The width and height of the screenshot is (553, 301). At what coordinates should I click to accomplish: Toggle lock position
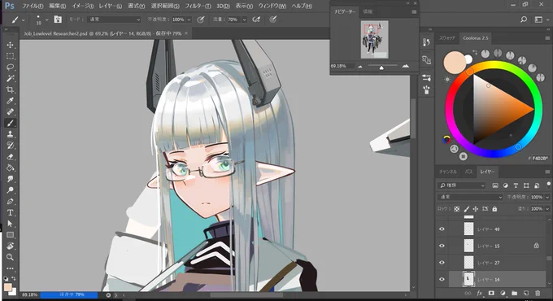476,209
